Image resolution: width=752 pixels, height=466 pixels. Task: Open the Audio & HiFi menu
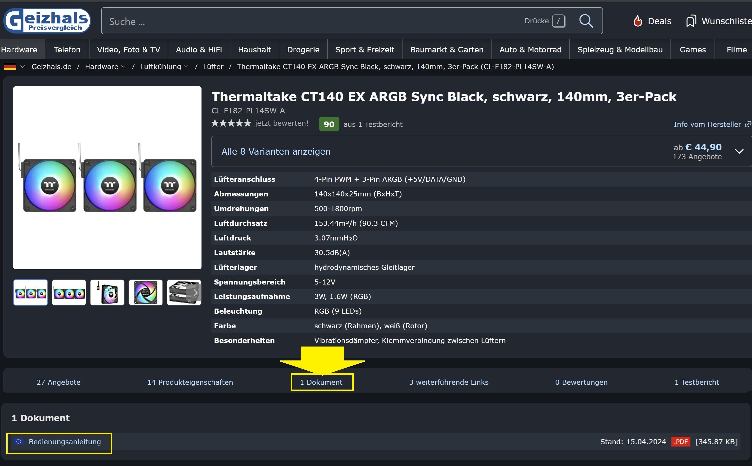(199, 50)
